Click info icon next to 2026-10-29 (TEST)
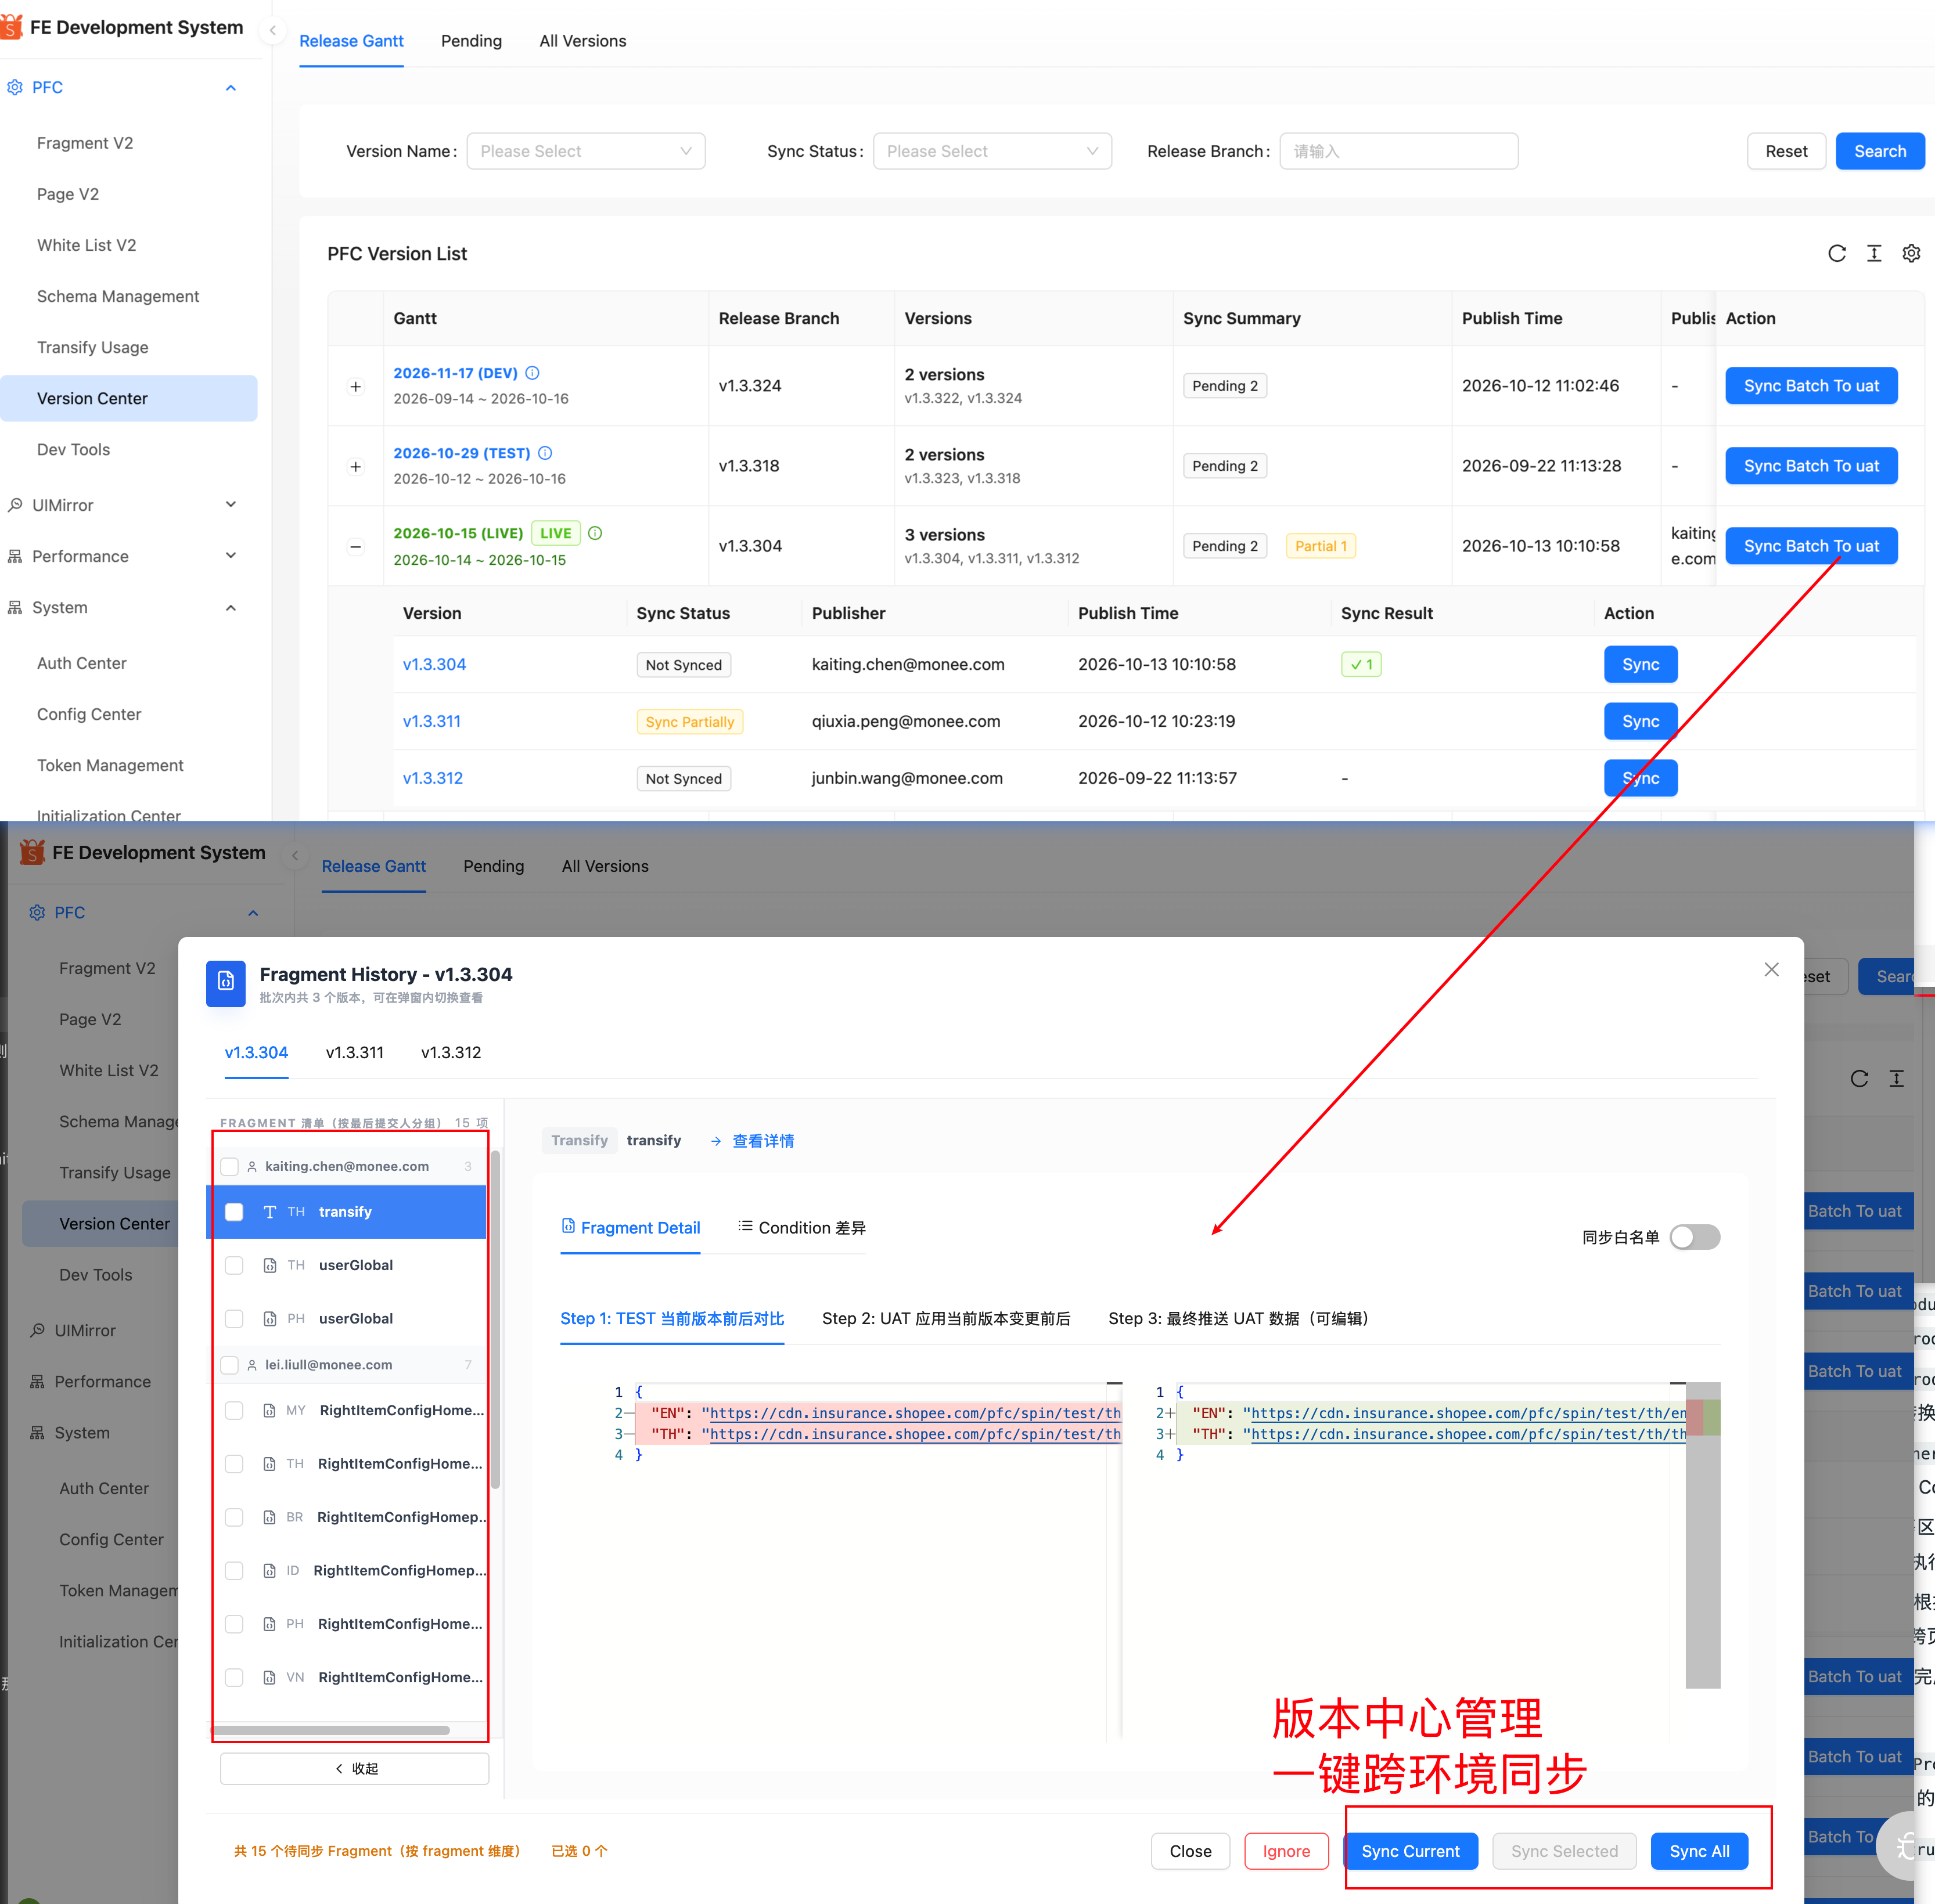 coord(545,453)
